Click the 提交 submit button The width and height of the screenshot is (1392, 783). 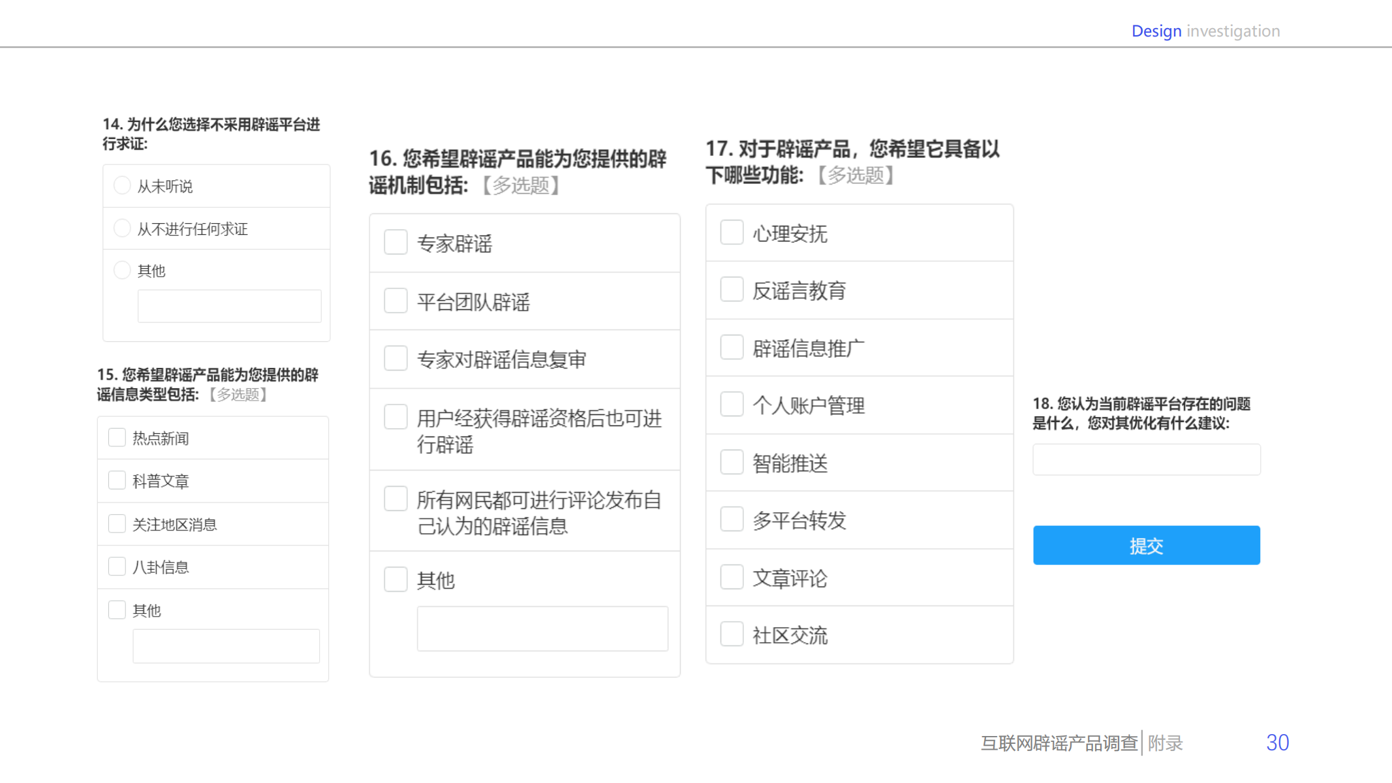[1146, 545]
